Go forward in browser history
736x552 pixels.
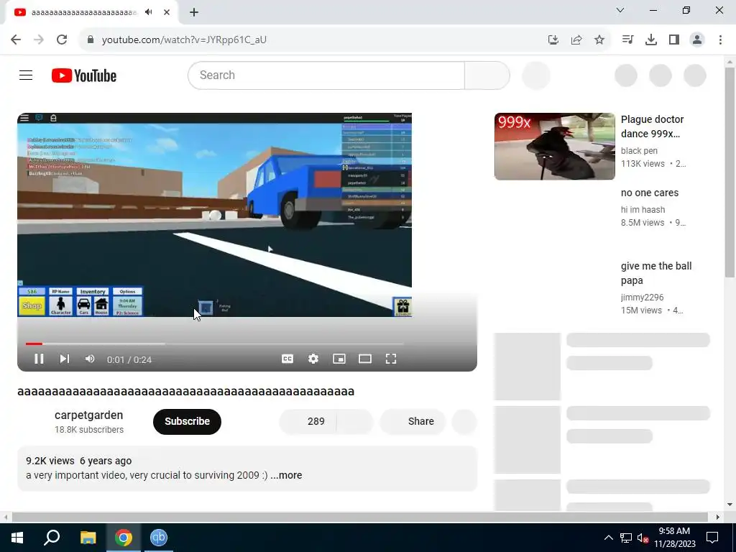point(39,40)
